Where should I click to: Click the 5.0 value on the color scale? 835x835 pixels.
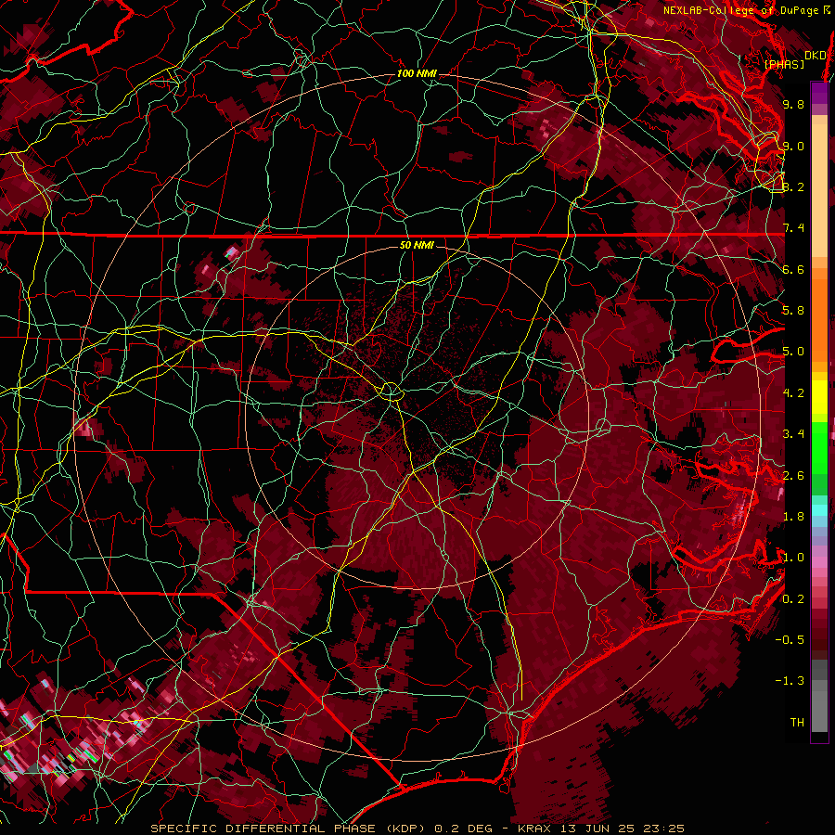click(x=793, y=352)
